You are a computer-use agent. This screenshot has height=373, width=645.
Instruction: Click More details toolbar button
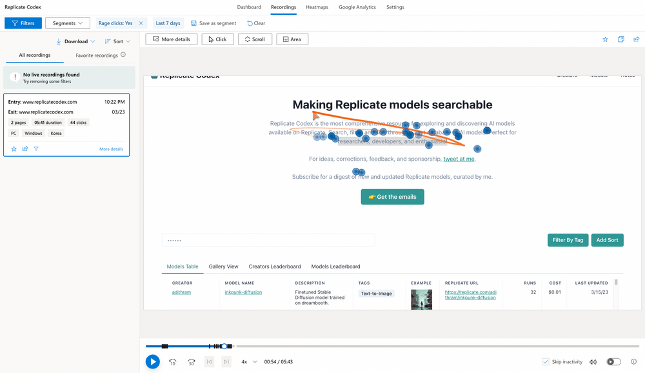click(x=172, y=39)
